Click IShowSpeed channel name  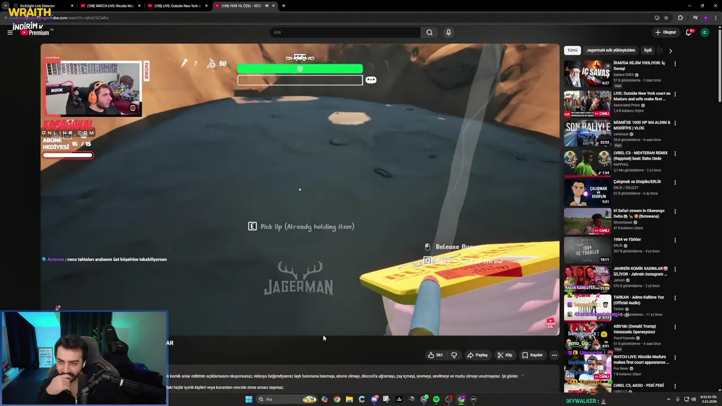click(x=624, y=222)
